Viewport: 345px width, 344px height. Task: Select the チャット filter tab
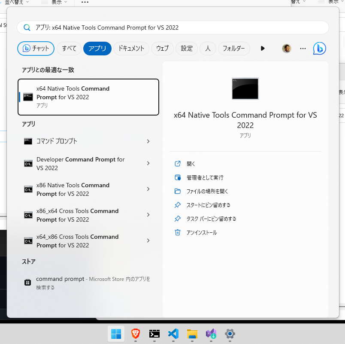pos(36,49)
